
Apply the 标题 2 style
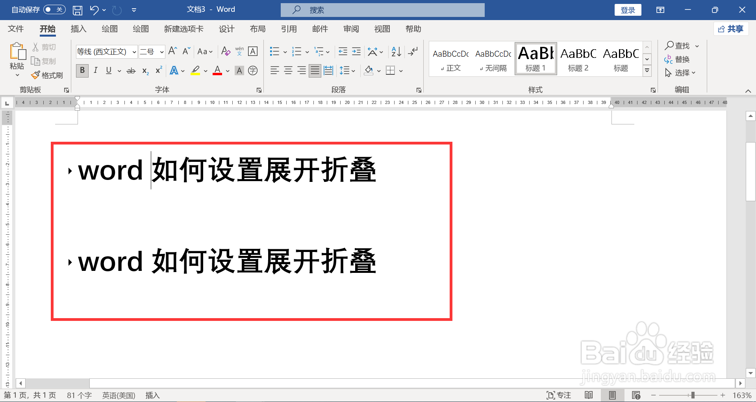tap(578, 59)
